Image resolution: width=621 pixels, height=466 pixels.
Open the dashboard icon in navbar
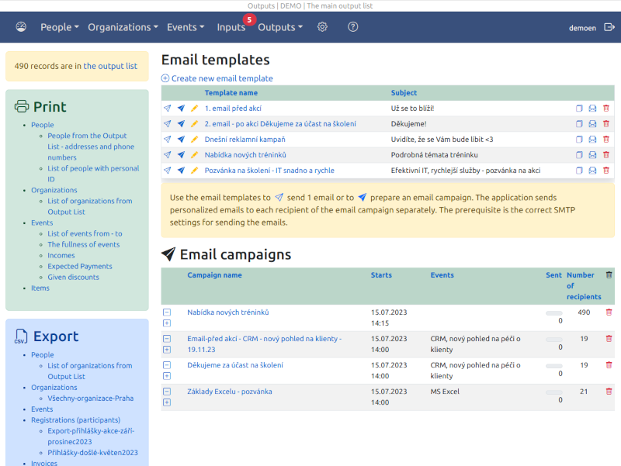21,27
